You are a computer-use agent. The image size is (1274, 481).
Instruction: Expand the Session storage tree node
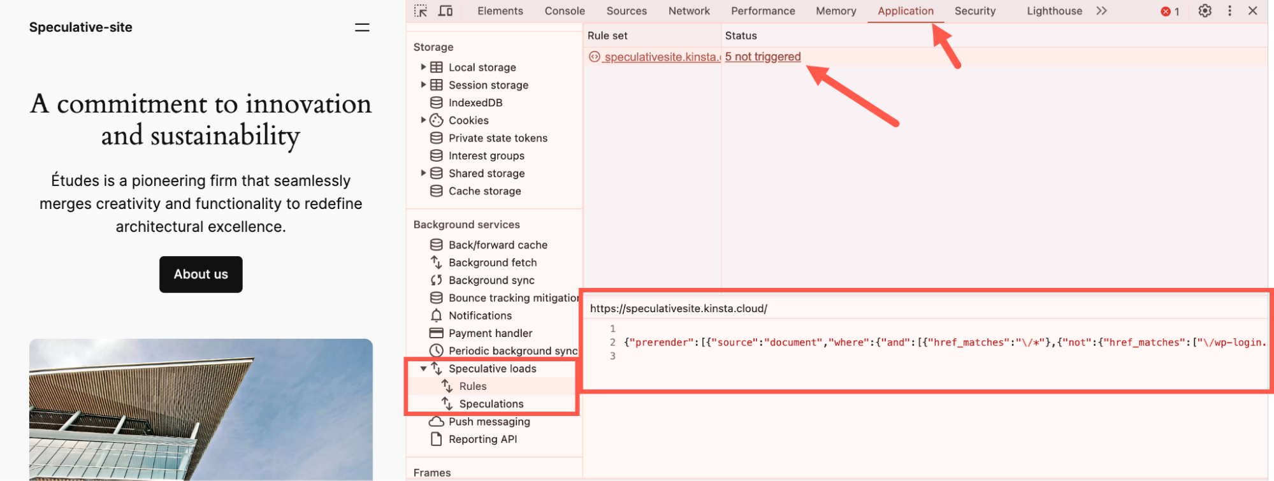click(423, 85)
